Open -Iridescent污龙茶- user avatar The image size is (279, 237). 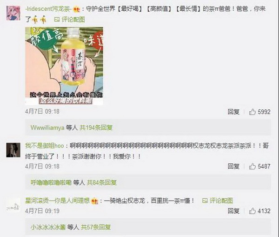[x=13, y=13]
